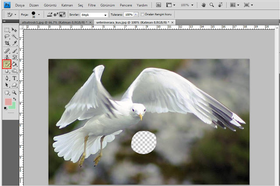This screenshot has width=280, height=186.
Task: Click the pink foreground color swatch
Action: tap(8, 101)
